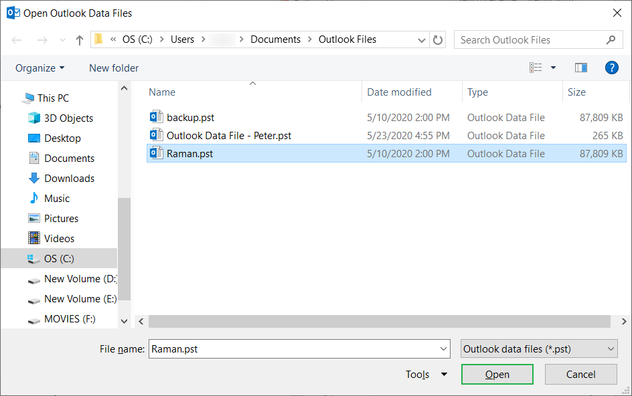The width and height of the screenshot is (632, 396).
Task: Click the 3D Objects folder icon
Action: point(34,118)
